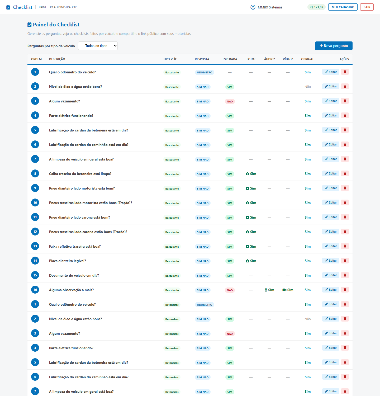
Task: Click the Checklist logo in header
Action: [19, 7]
